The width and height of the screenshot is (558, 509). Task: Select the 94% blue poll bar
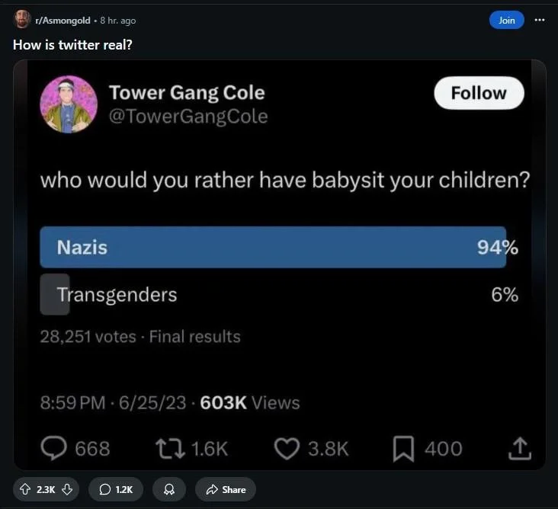273,247
